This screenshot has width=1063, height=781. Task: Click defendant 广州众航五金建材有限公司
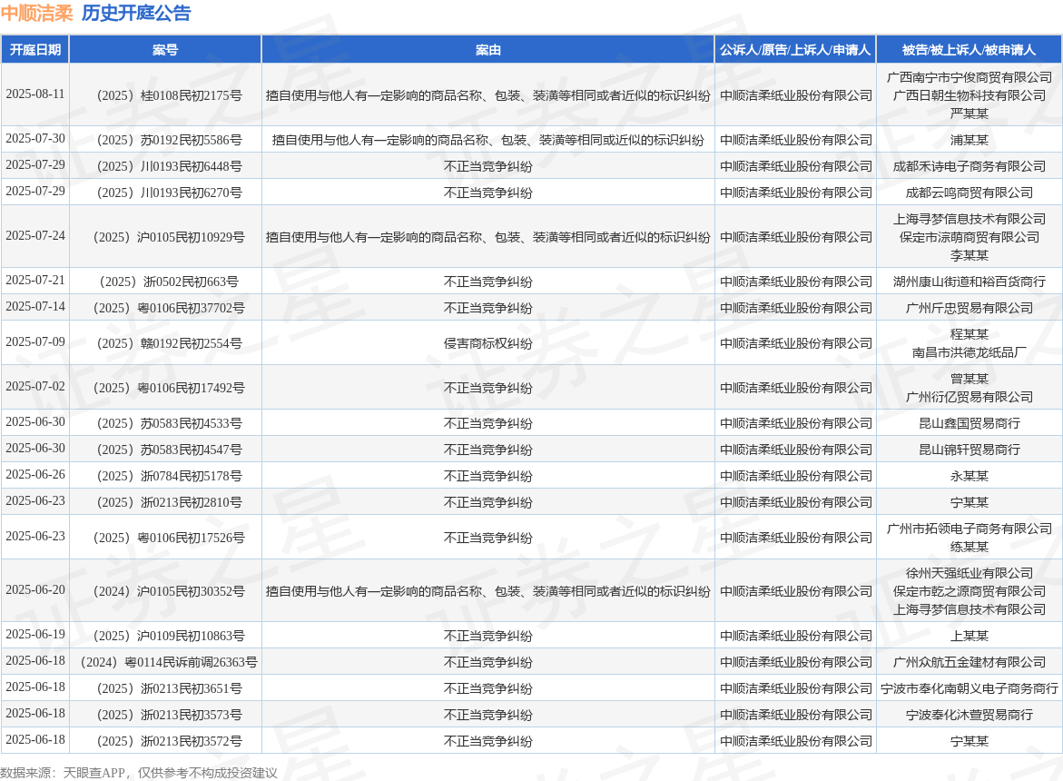click(969, 662)
